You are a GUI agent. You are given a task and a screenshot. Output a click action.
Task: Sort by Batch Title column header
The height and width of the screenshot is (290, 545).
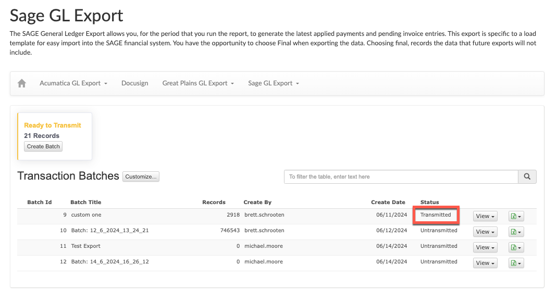86,202
